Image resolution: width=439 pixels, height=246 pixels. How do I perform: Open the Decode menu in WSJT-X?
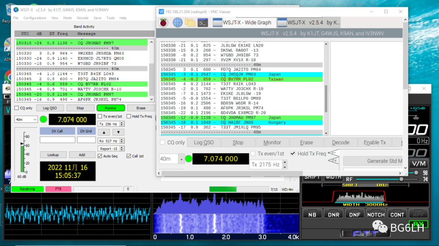tap(83, 18)
